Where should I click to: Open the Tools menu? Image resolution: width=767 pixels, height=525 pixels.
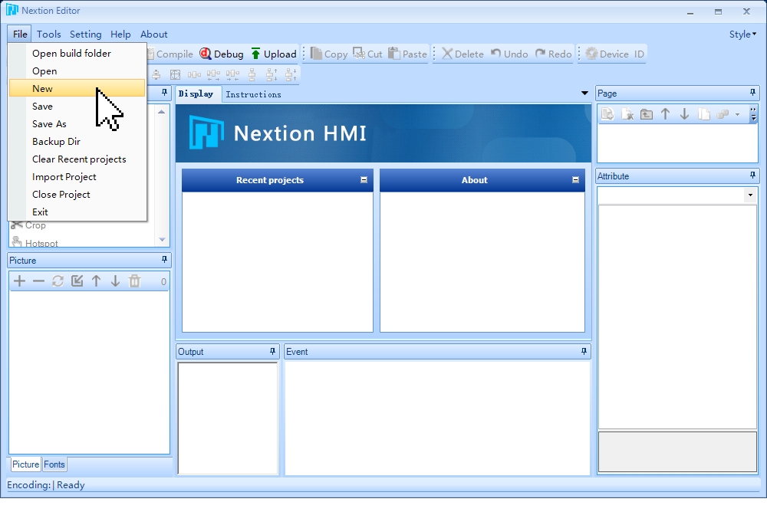coord(49,34)
